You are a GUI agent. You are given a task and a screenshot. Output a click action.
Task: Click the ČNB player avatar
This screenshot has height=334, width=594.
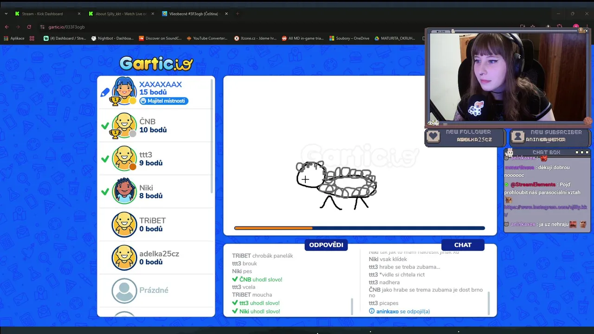124,125
